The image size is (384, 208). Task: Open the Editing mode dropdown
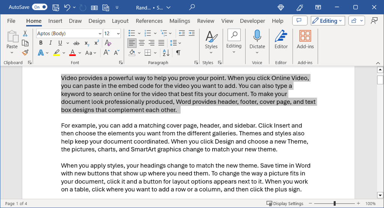[328, 21]
